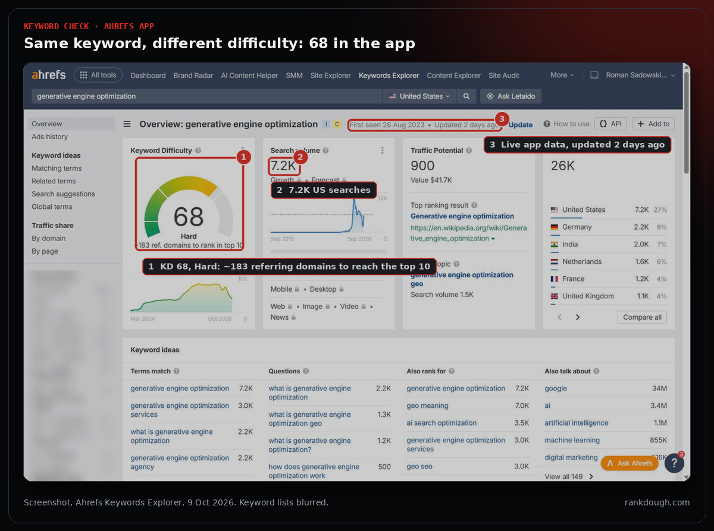The height and width of the screenshot is (531, 714).
Task: Open Ads history in the sidebar
Action: 50,137
